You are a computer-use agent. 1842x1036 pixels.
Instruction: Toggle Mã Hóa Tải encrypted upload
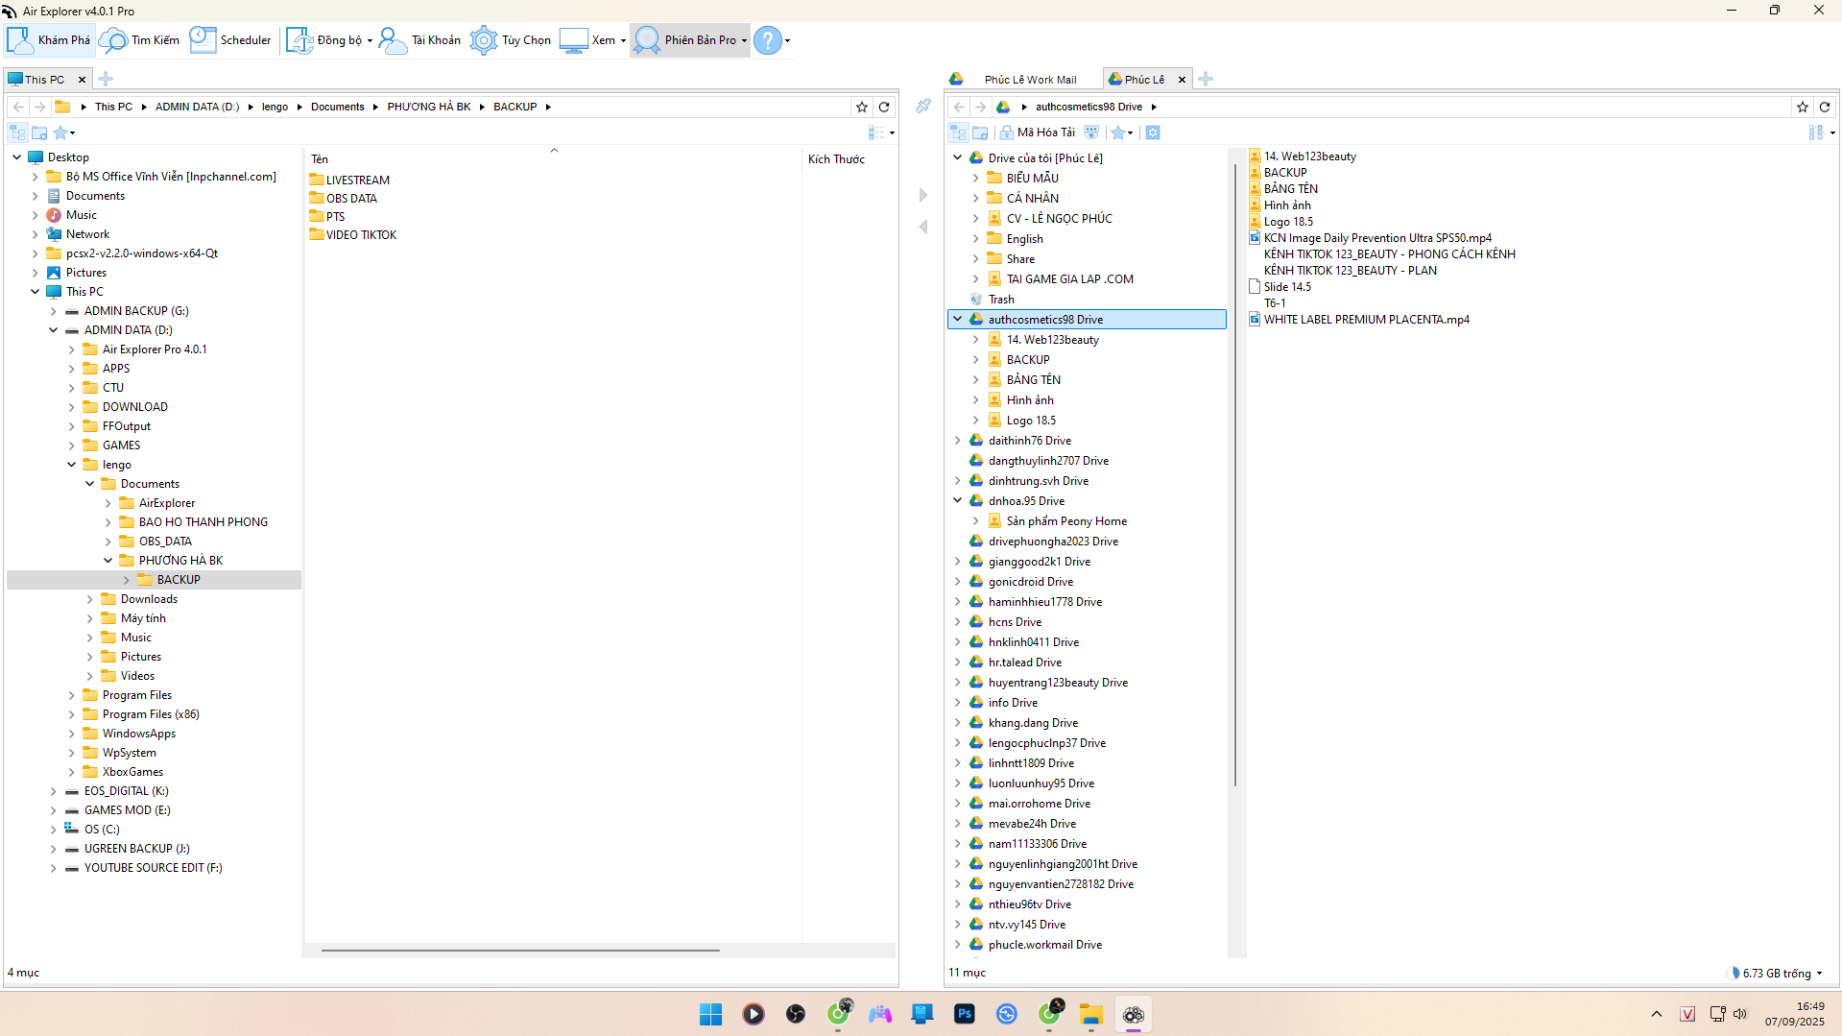(x=1037, y=133)
